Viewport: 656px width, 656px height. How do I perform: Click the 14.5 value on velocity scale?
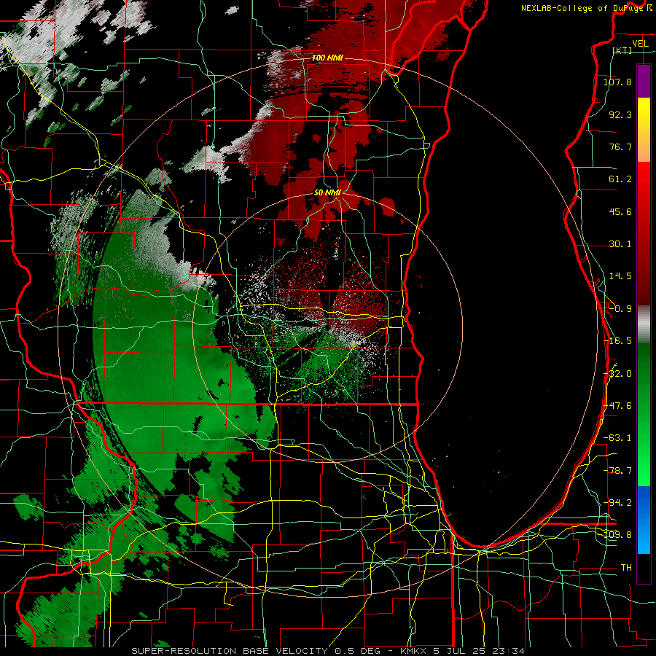coord(620,276)
